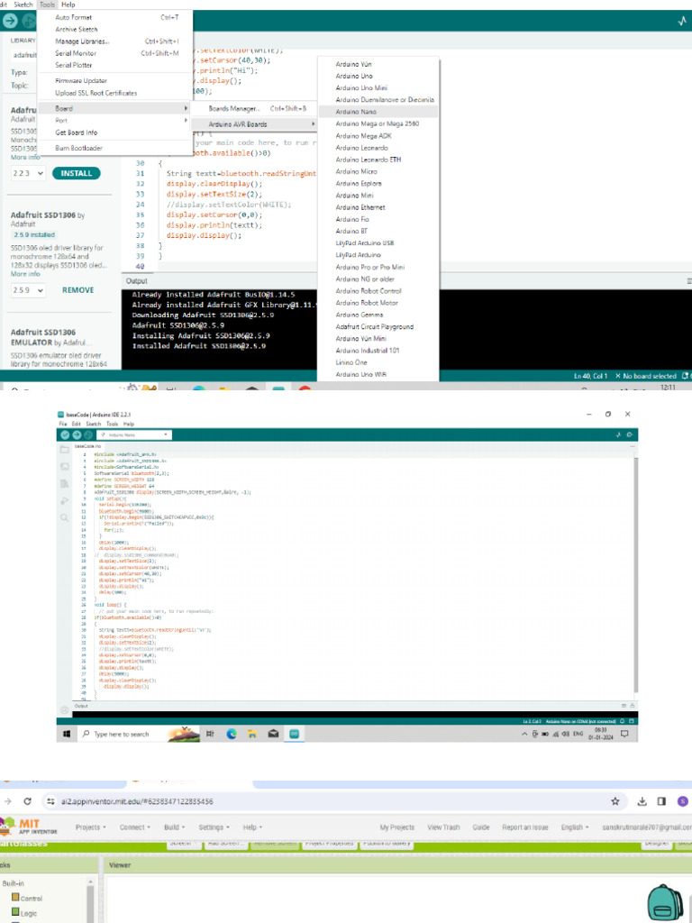
Task: Click the Search magnifier icon in sidebar
Action: click(x=65, y=517)
